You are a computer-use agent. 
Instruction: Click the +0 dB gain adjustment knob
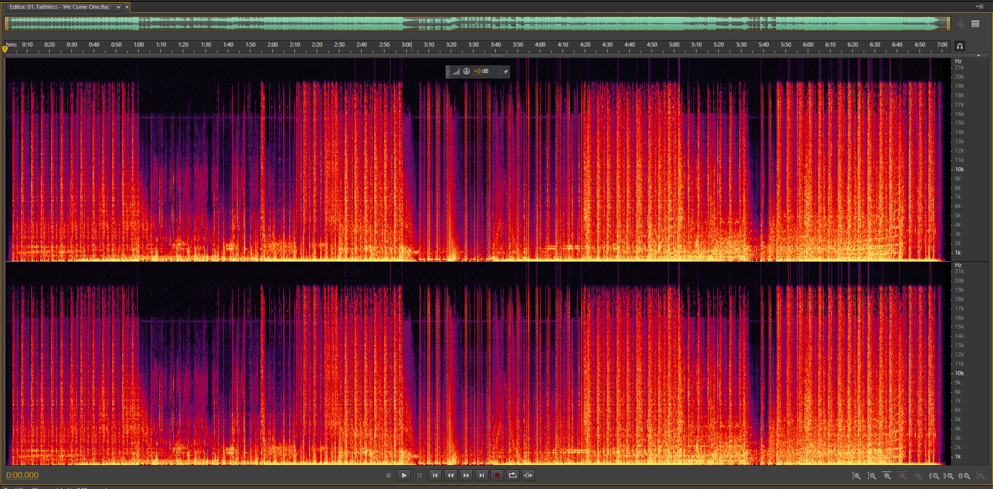pyautogui.click(x=466, y=71)
